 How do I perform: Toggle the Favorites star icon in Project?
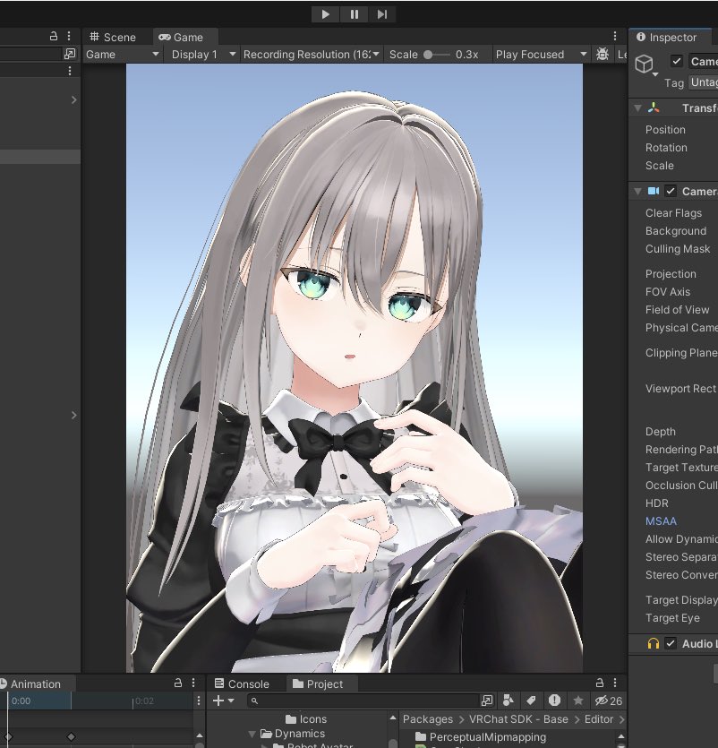pos(577,701)
